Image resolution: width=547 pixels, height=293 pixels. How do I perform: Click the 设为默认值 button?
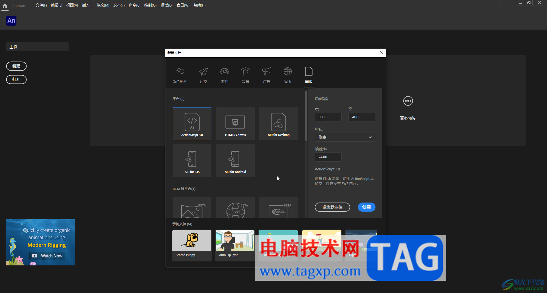coord(332,207)
